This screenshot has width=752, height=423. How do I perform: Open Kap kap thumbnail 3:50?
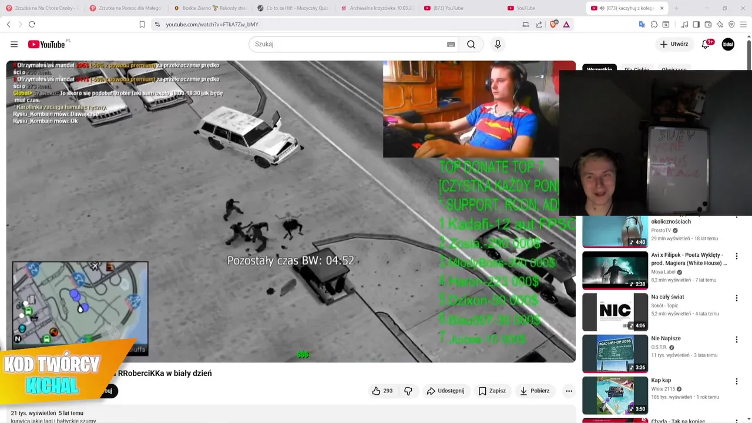tap(615, 395)
